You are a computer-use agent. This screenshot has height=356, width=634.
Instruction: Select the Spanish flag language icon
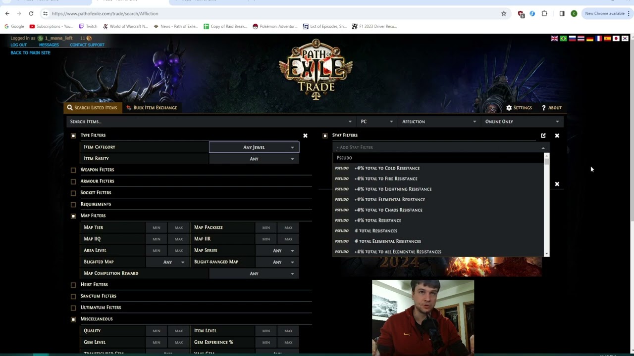pos(607,39)
